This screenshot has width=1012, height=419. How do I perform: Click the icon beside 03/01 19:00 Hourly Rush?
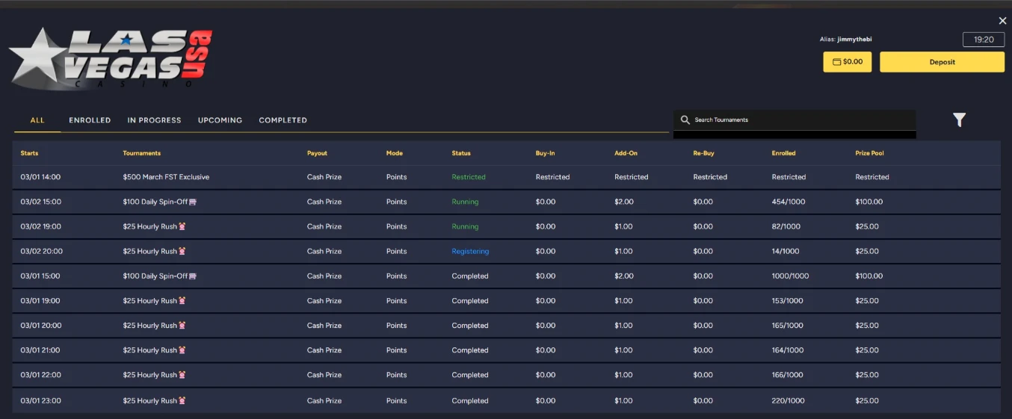click(182, 300)
